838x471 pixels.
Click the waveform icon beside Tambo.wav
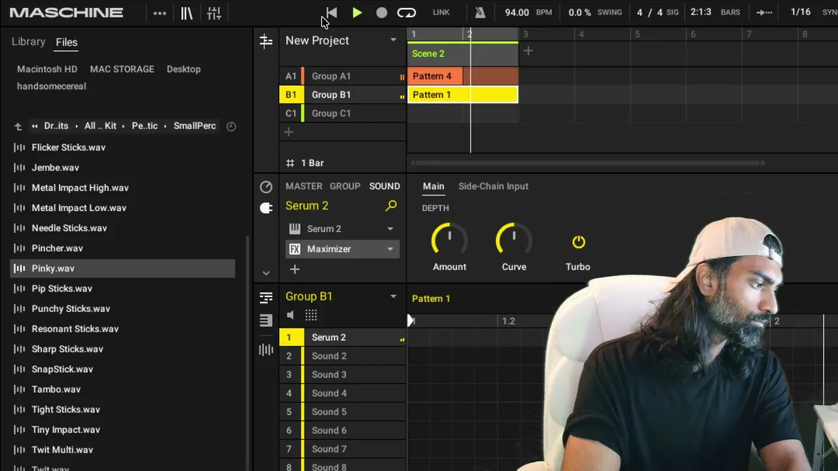(x=20, y=389)
